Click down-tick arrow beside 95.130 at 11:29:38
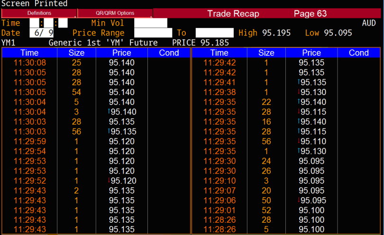 299,92
